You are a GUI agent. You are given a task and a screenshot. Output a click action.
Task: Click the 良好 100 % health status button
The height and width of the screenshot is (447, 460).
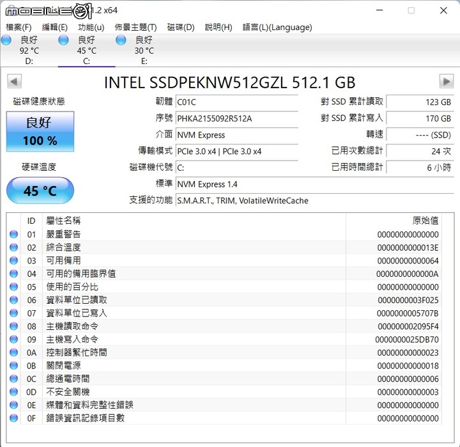[x=40, y=132]
